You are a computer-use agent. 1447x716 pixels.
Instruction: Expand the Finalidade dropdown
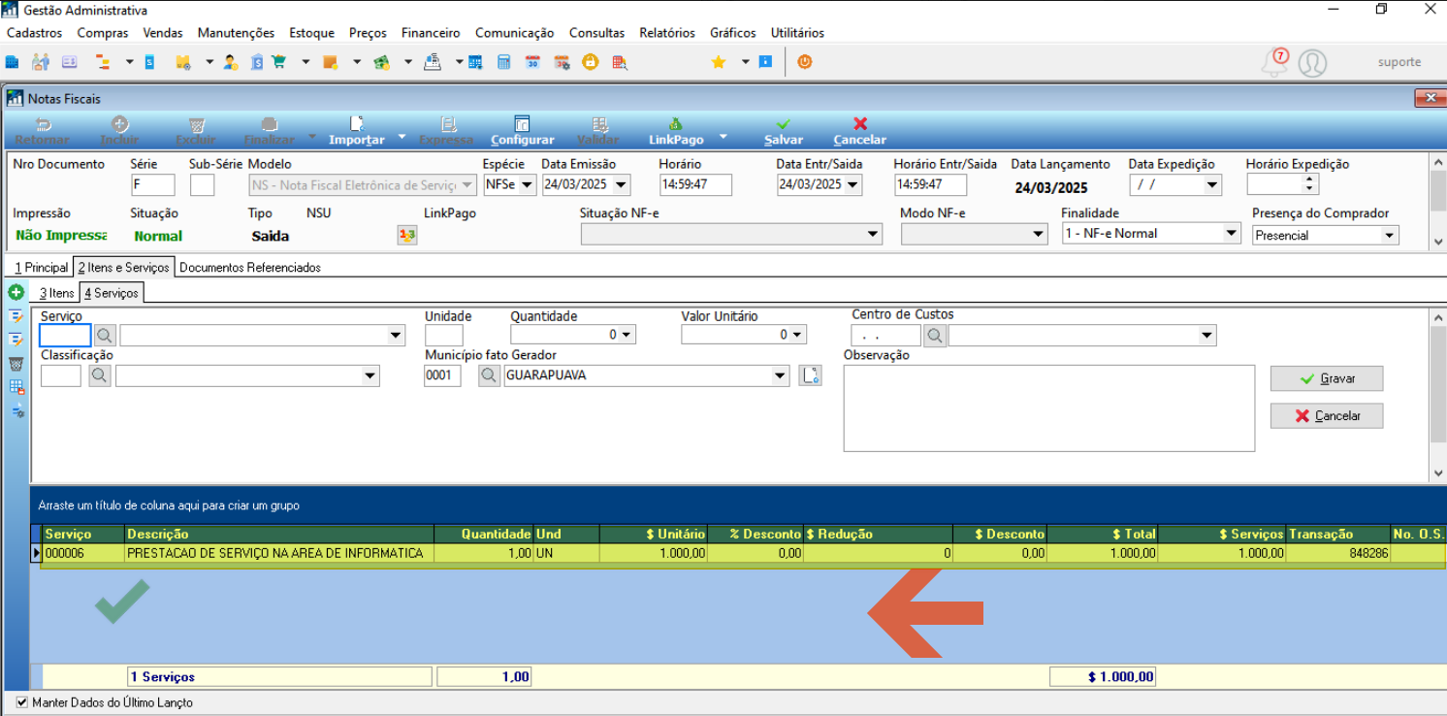(x=1231, y=234)
